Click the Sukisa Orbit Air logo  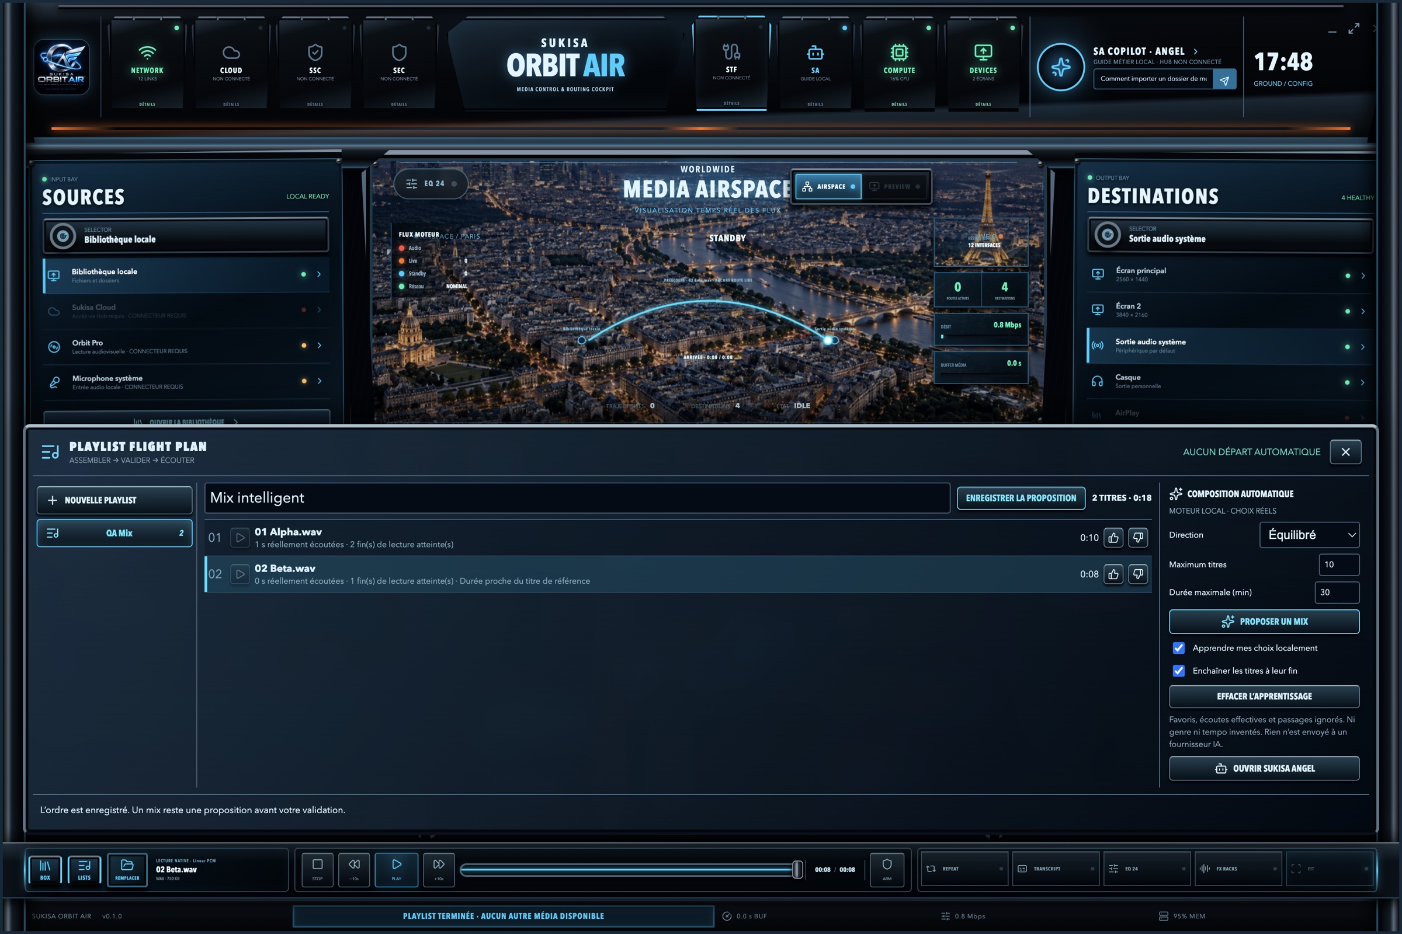click(61, 67)
